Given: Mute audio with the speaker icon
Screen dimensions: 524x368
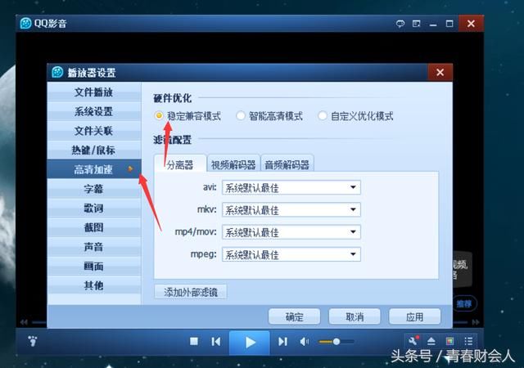Looking at the screenshot, I should click(305, 341).
